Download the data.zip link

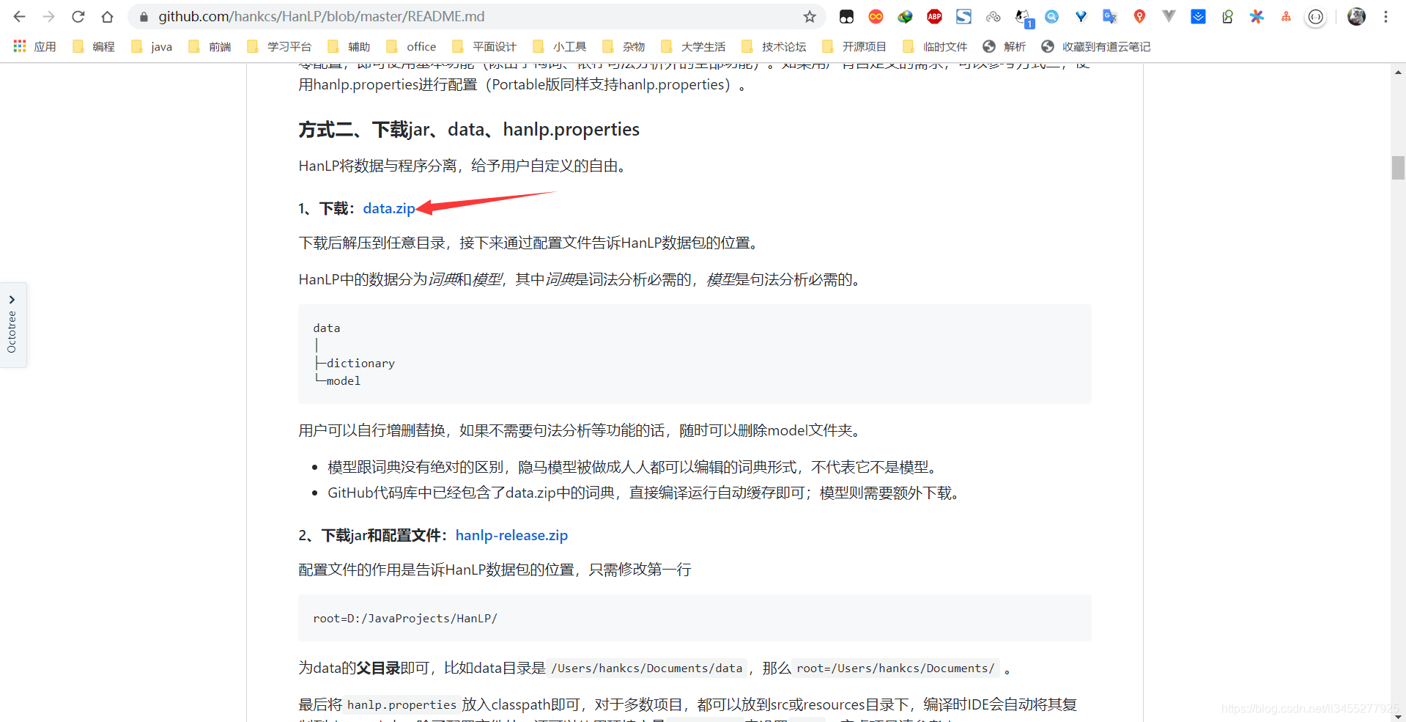point(389,208)
